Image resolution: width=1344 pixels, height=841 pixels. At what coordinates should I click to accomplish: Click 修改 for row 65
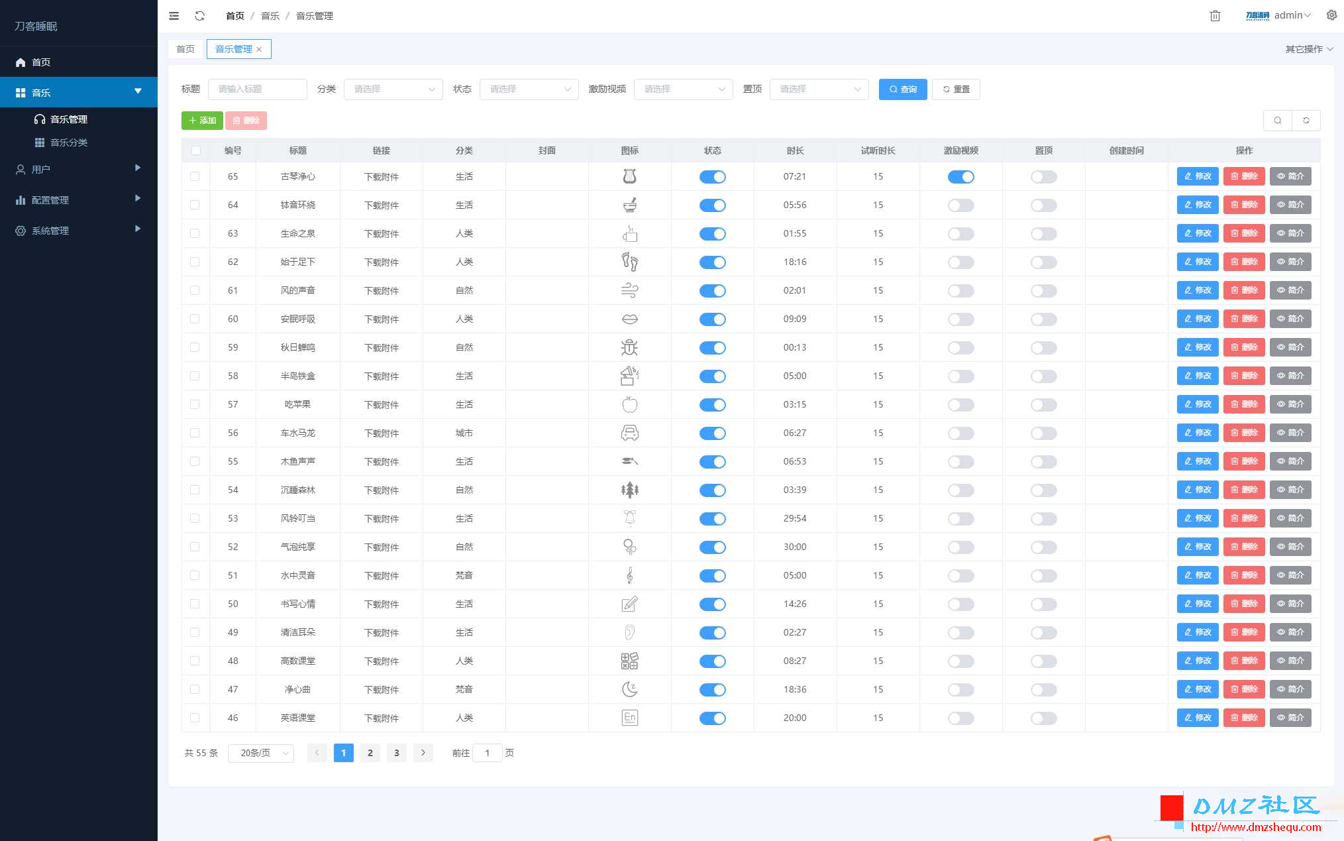point(1198,176)
